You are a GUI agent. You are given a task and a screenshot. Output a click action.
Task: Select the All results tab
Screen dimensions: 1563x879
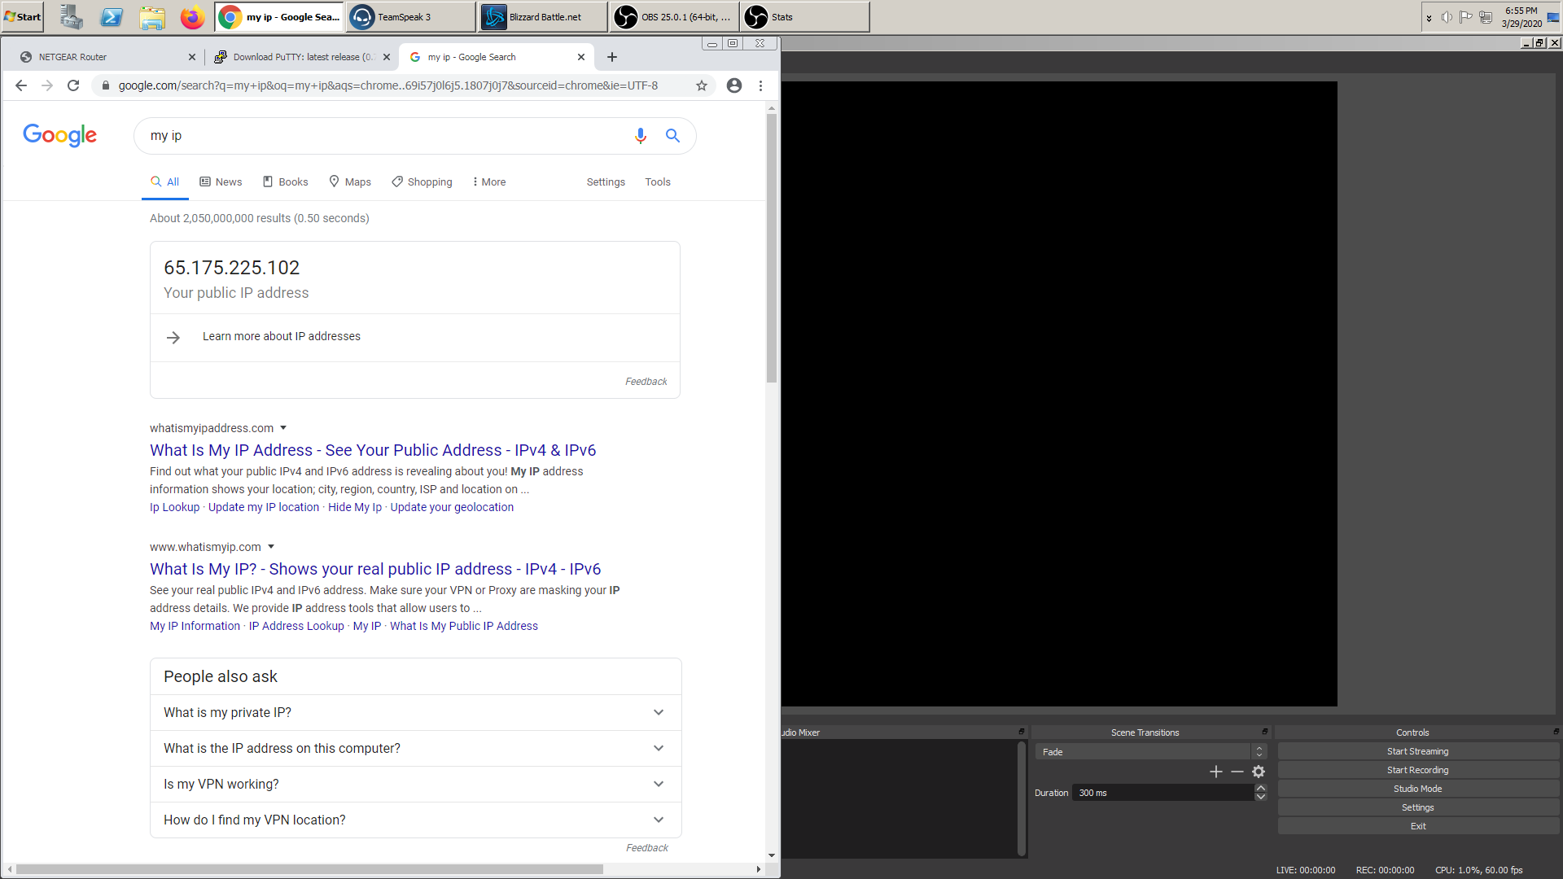click(165, 182)
